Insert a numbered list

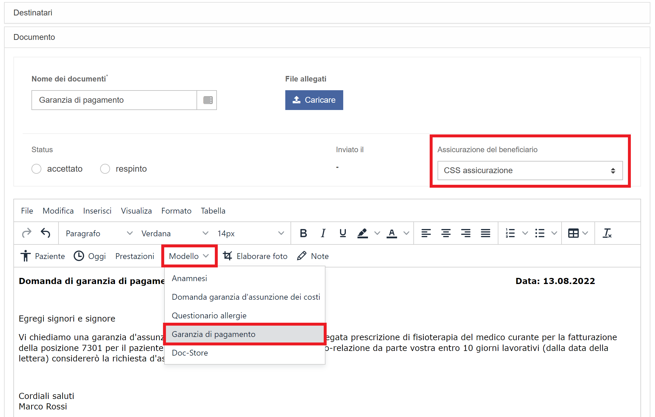510,233
